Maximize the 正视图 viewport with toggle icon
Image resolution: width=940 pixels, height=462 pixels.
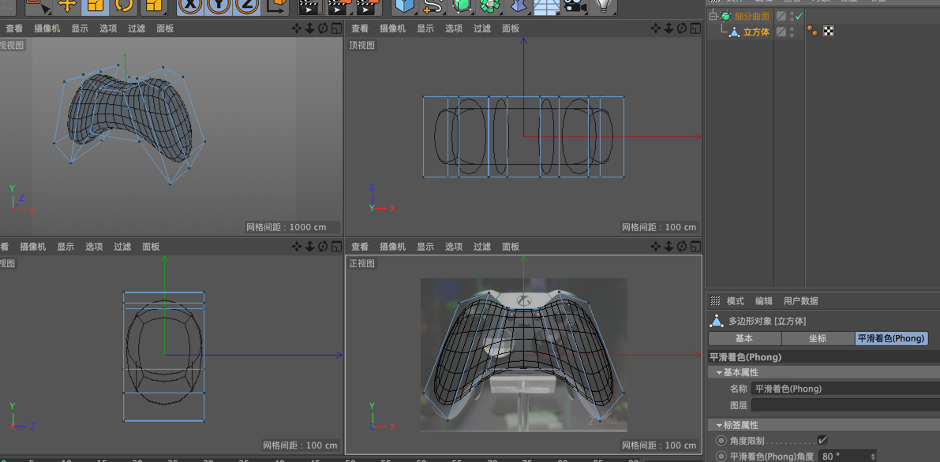click(695, 246)
